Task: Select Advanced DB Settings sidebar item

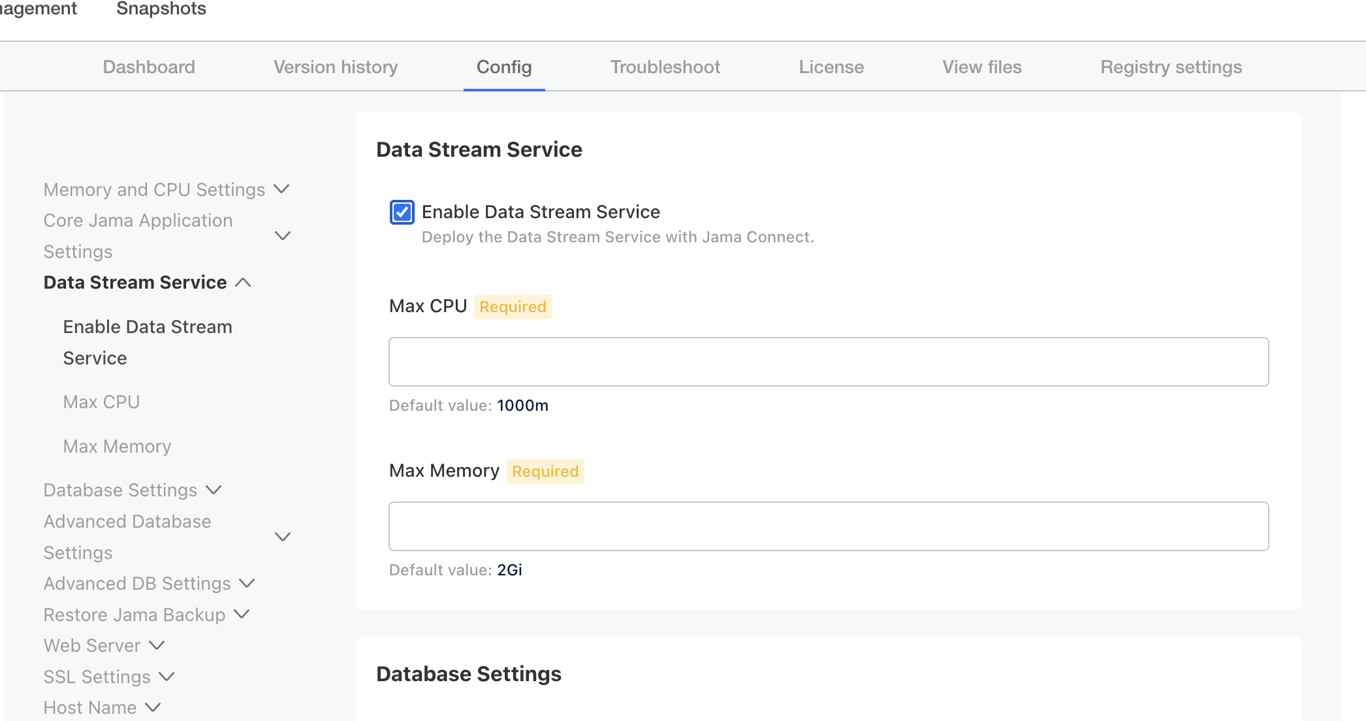Action: [x=137, y=583]
